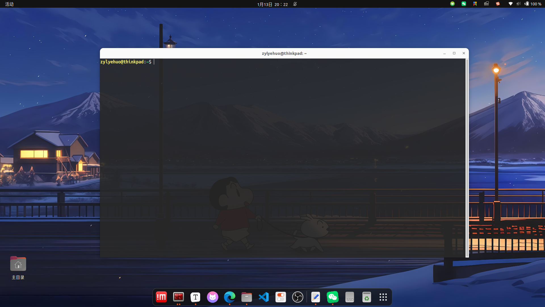The width and height of the screenshot is (545, 307).
Task: Open OBS Studio from the dock
Action: pos(297,297)
